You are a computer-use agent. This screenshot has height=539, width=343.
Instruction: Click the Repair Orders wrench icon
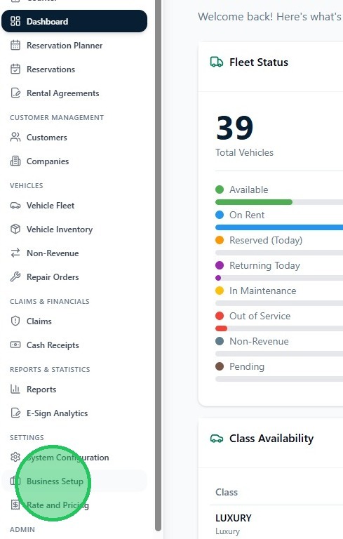[15, 277]
